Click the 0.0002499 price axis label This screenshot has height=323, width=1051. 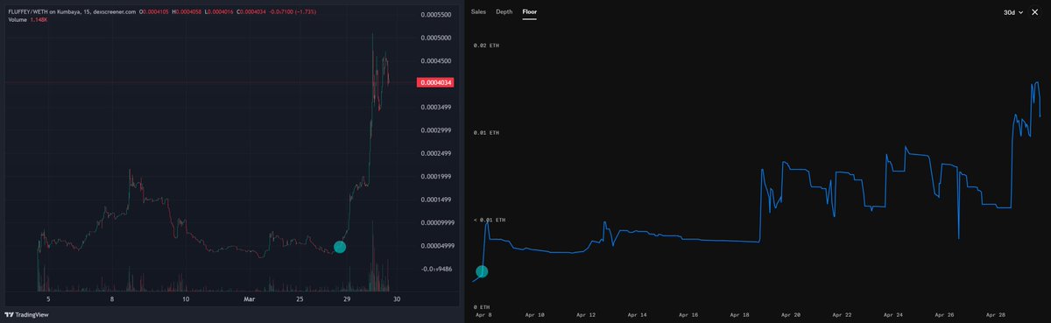click(x=435, y=153)
